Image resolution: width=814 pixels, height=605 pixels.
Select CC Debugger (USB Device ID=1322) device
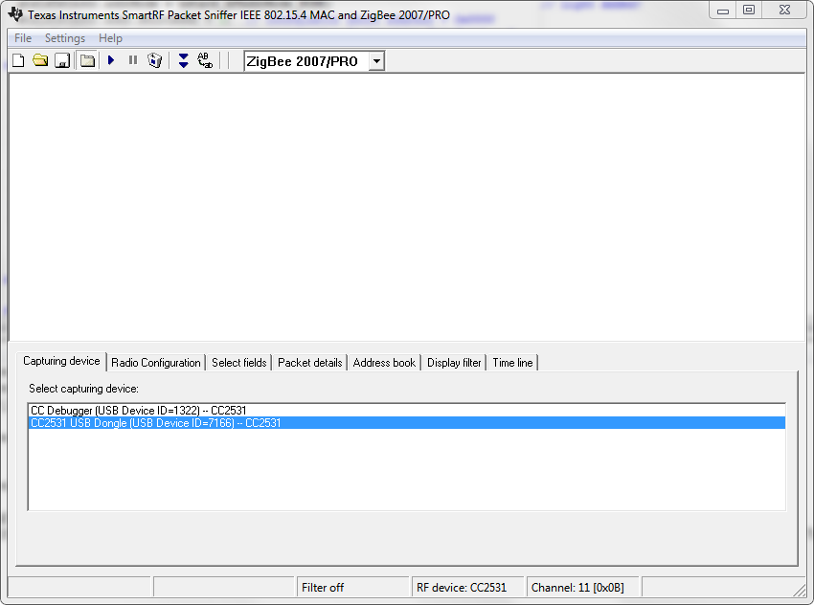(x=406, y=411)
